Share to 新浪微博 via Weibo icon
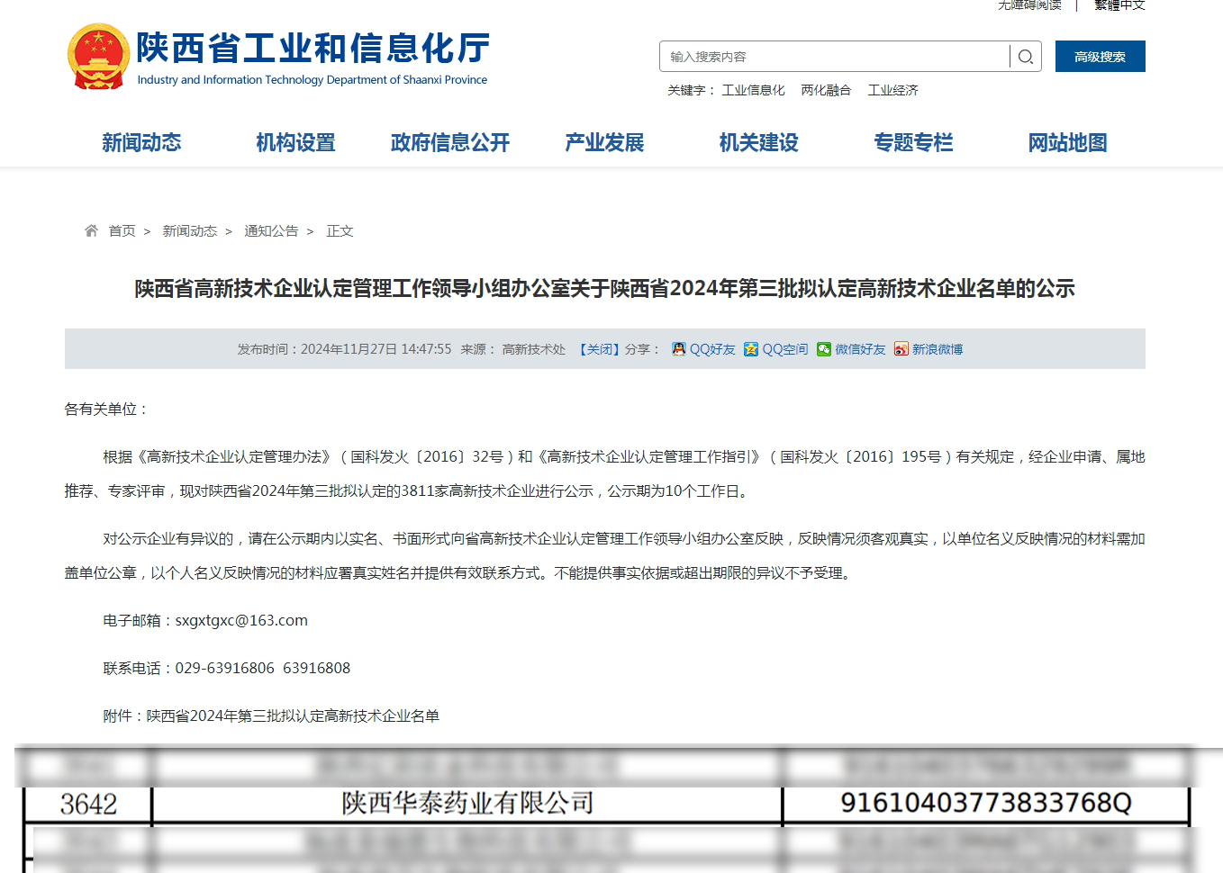Image resolution: width=1223 pixels, height=873 pixels. [x=901, y=349]
